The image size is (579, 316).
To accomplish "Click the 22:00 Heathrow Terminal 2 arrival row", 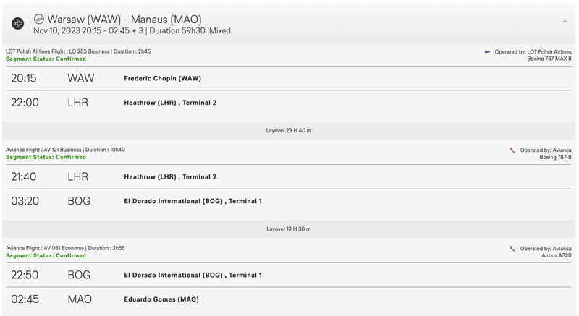I will pos(289,103).
